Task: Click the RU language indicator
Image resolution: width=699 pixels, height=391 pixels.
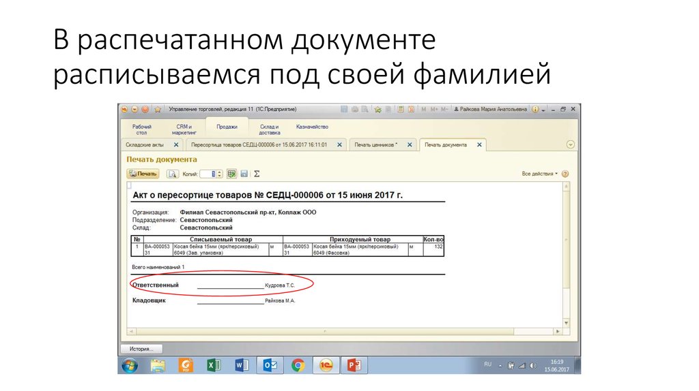Action: coord(487,364)
